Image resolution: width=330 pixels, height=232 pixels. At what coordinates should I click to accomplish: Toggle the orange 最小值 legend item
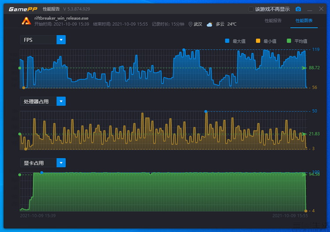pyautogui.click(x=258, y=41)
